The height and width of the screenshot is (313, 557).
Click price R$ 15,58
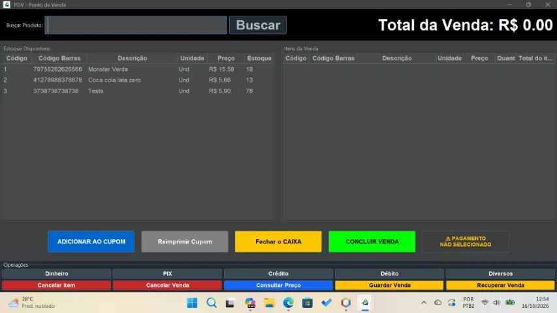[221, 69]
